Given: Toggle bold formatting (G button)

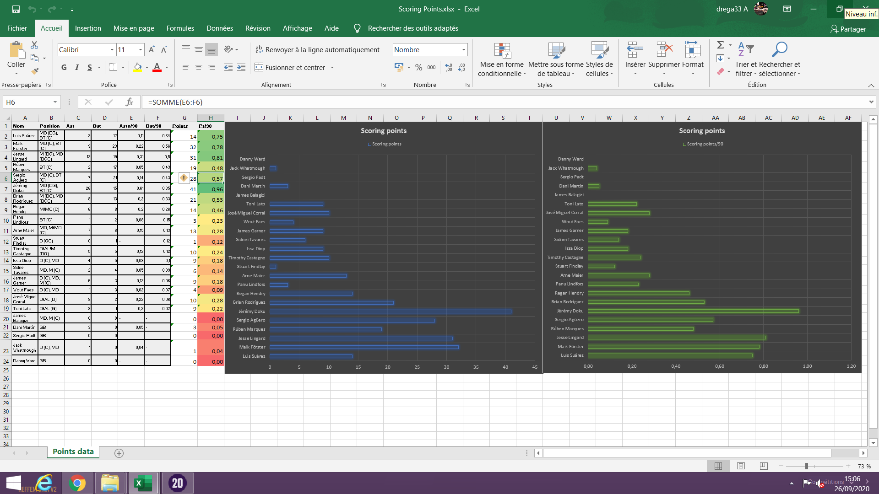Looking at the screenshot, I should [x=64, y=67].
